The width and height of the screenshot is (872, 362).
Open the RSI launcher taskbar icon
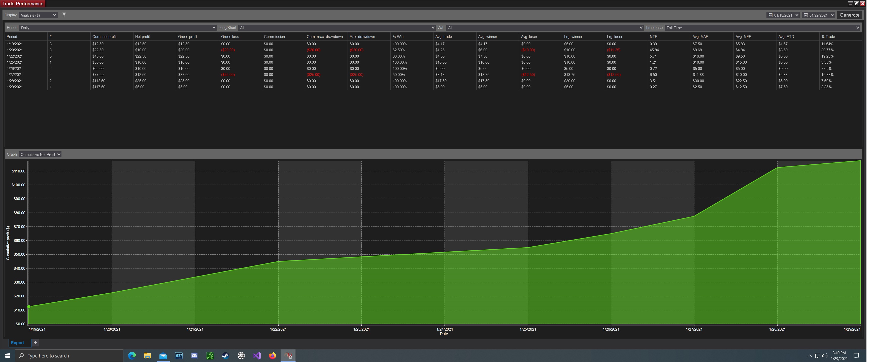click(179, 355)
